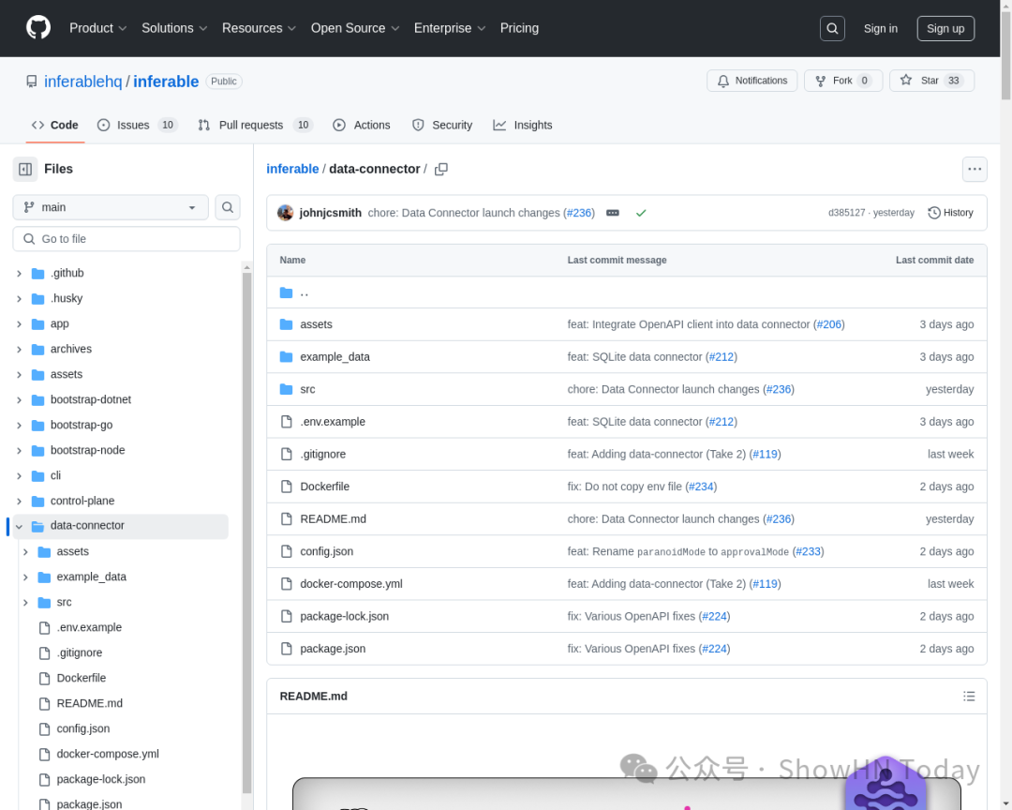Open search within the repository file tree

click(x=228, y=207)
